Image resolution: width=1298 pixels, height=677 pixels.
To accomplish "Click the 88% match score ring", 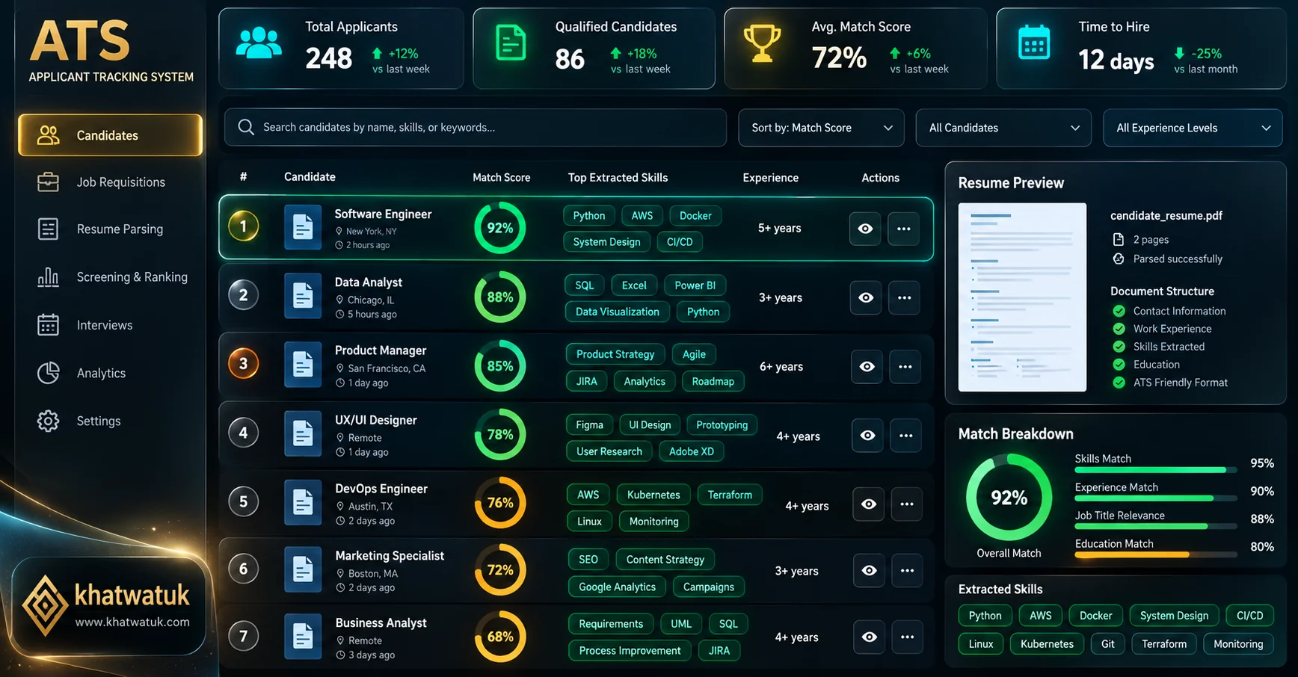I will tap(500, 297).
